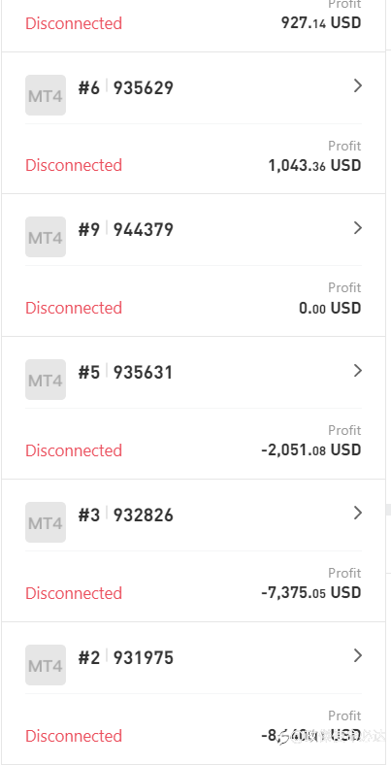This screenshot has width=391, height=765.
Task: Open account 932826 details via arrow
Action: tap(358, 513)
